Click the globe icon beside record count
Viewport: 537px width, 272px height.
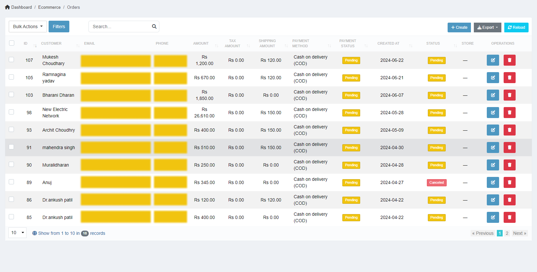pos(35,233)
